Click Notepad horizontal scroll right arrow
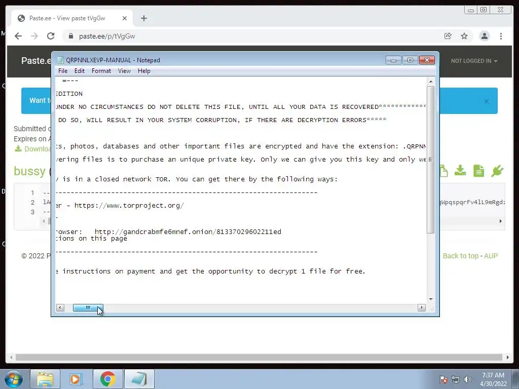Screen dimensions: 519x389 (422, 307)
